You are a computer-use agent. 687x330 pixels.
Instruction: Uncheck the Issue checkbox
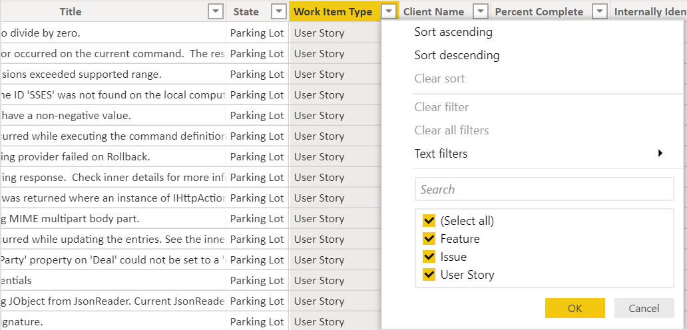pyautogui.click(x=429, y=256)
